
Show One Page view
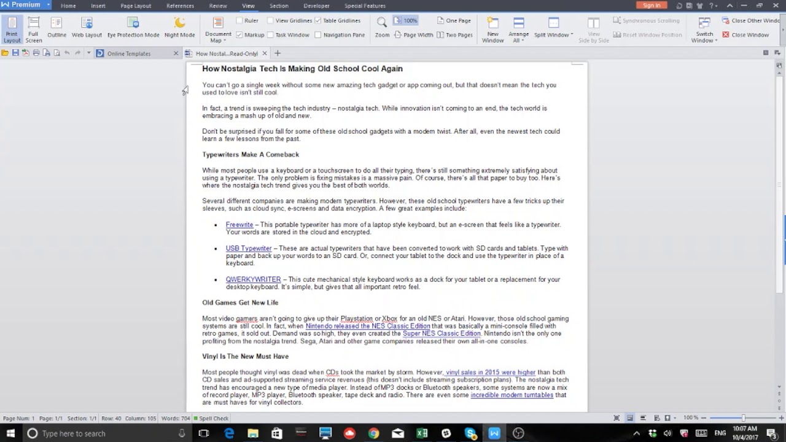[454, 21]
